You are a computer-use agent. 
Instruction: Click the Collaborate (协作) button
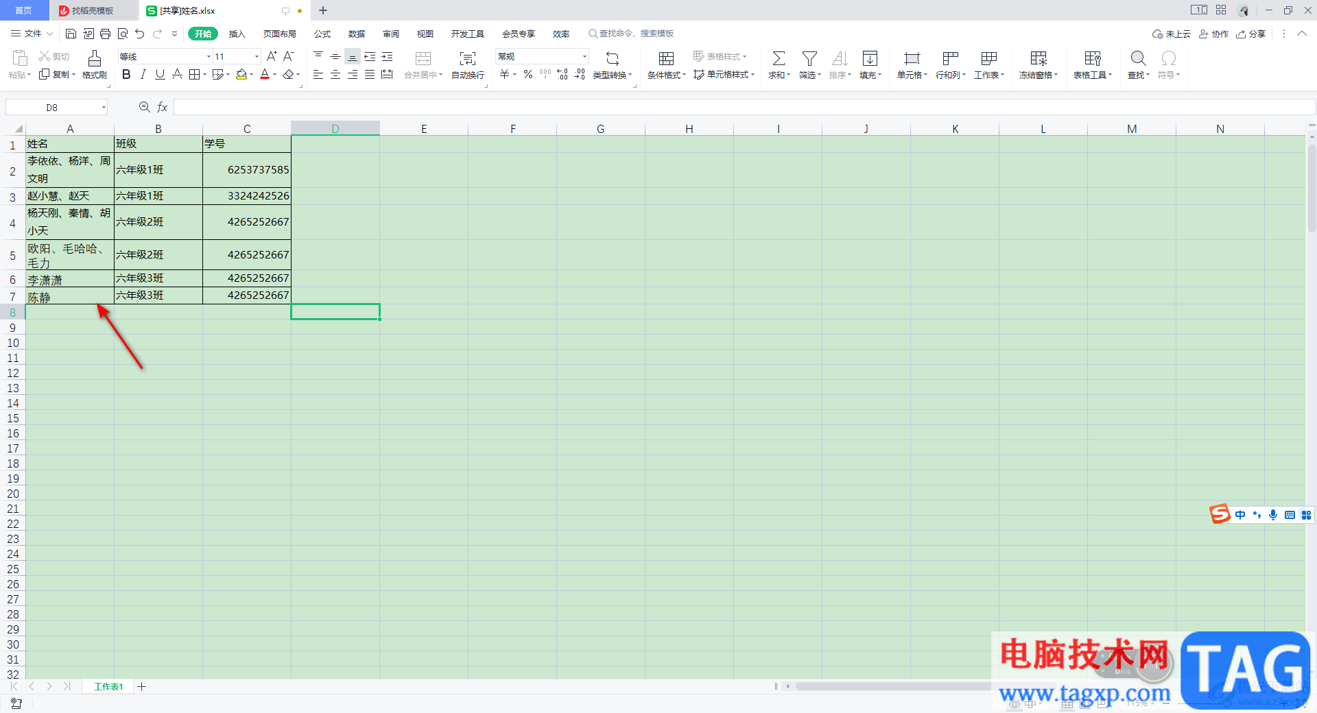click(1213, 34)
